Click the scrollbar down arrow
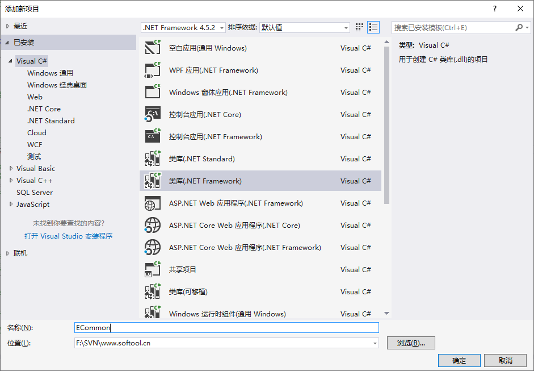The height and width of the screenshot is (371, 534). point(386,314)
